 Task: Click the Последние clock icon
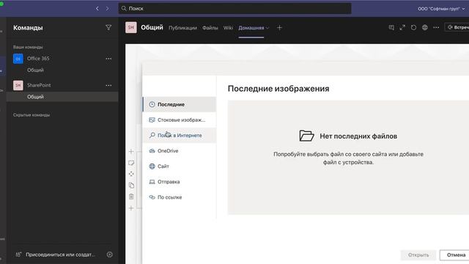tap(152, 104)
